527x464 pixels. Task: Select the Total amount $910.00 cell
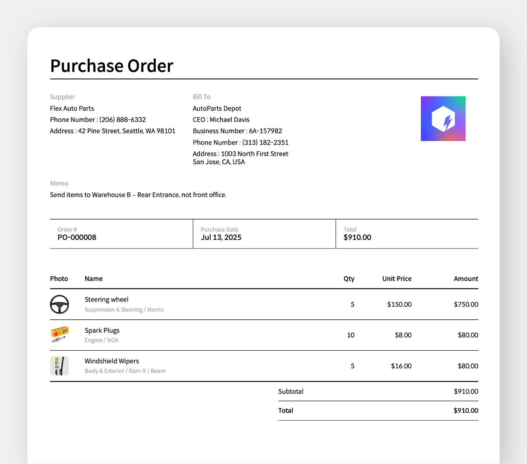(357, 237)
